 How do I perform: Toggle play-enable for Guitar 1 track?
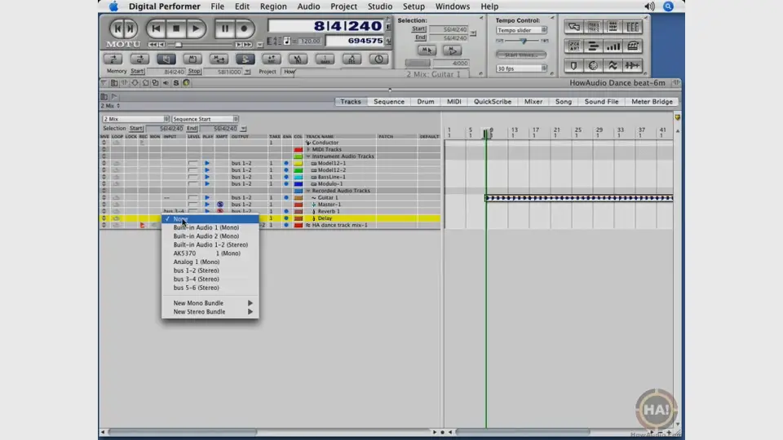(x=206, y=197)
